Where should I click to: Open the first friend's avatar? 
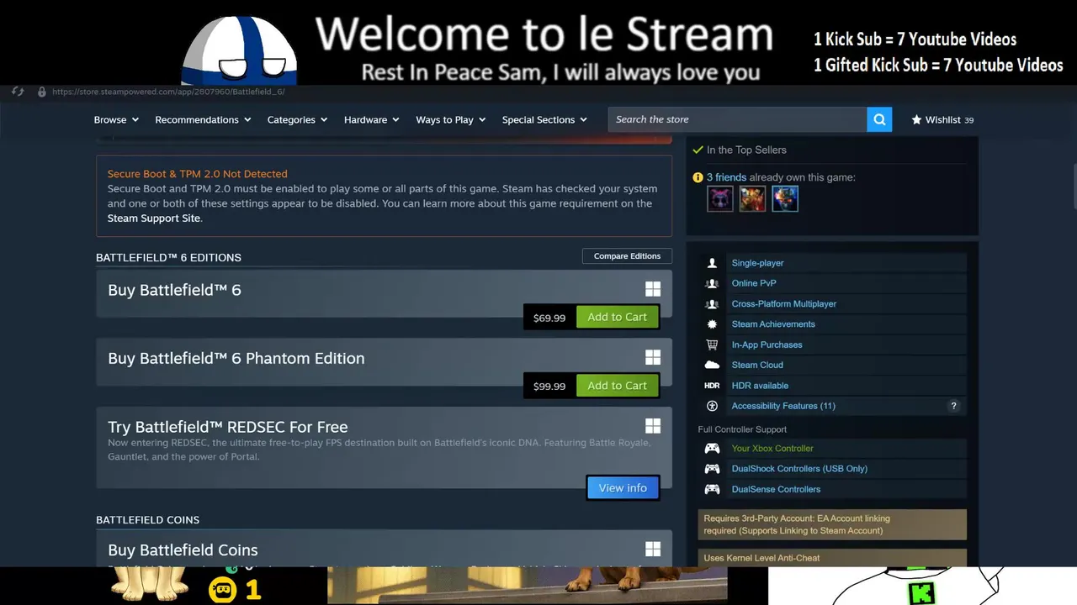point(720,199)
